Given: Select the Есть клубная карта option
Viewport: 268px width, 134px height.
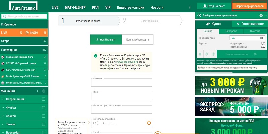Looking at the screenshot, I should click(x=137, y=40).
